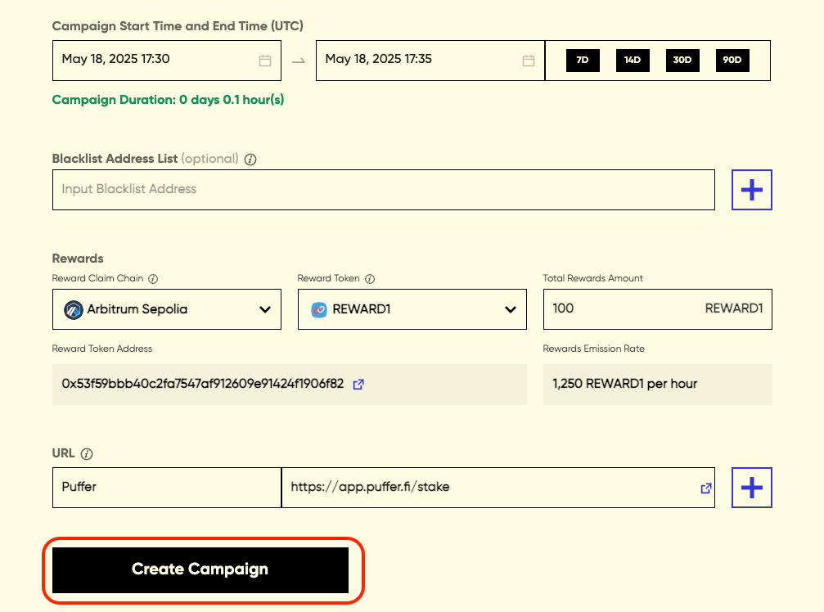The height and width of the screenshot is (612, 824).
Task: Set campaign duration to 90D
Action: pyautogui.click(x=732, y=61)
